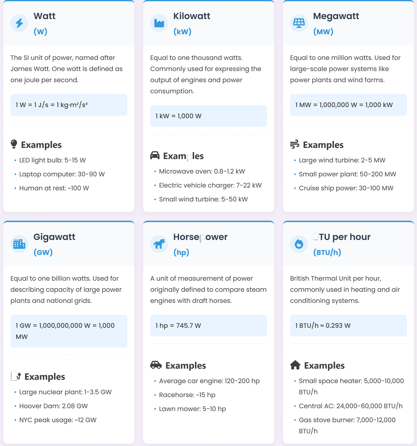Click the flame BTU per hour icon
This screenshot has width=417, height=446.
299,244
